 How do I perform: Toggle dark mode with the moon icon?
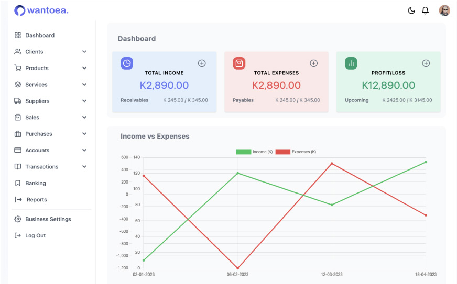(411, 10)
